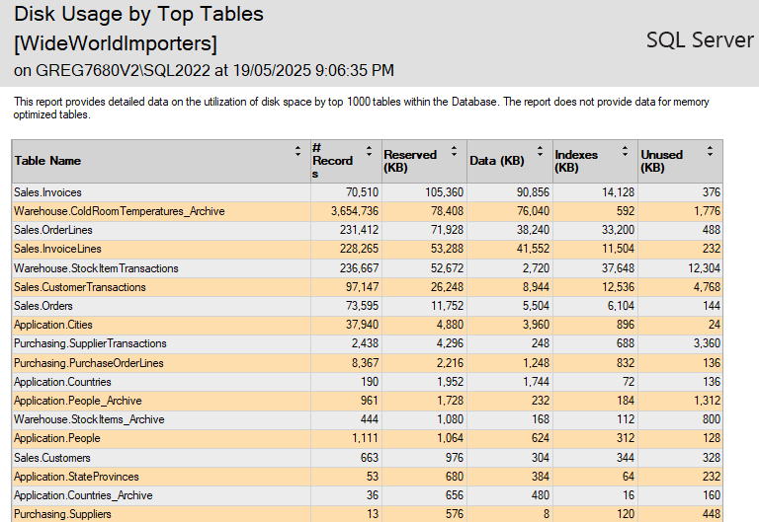Screen dimensions: 759x522
Task: Click reserved value 26,248 for Sales.CustomerTransactions
Action: pos(448,287)
